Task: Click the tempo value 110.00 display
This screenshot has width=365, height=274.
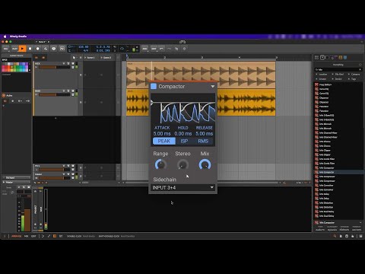Action: (x=84, y=47)
